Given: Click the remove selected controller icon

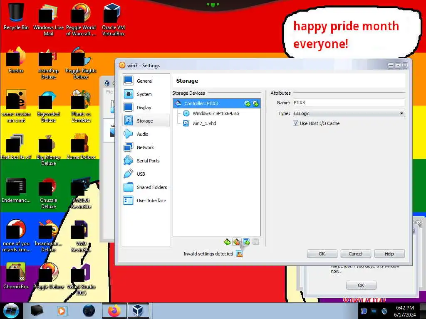Looking at the screenshot, I should coord(237,242).
